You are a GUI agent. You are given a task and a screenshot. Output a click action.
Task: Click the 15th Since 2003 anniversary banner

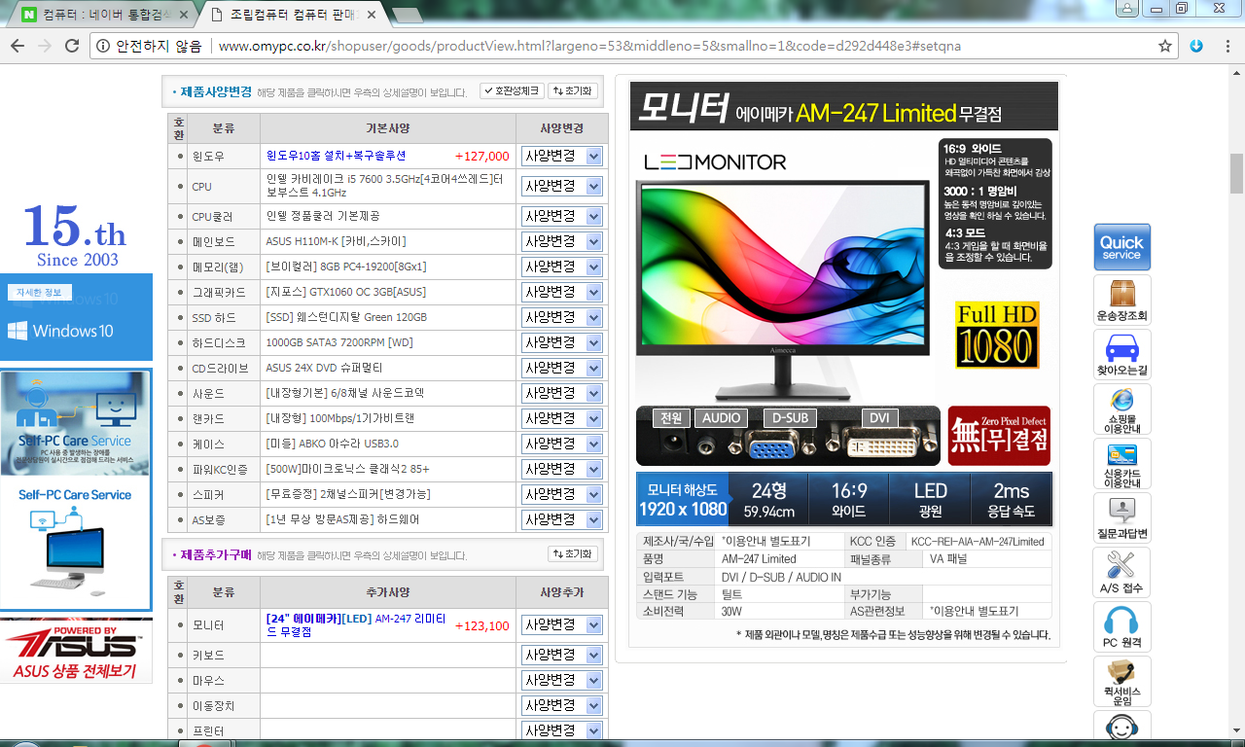(76, 234)
